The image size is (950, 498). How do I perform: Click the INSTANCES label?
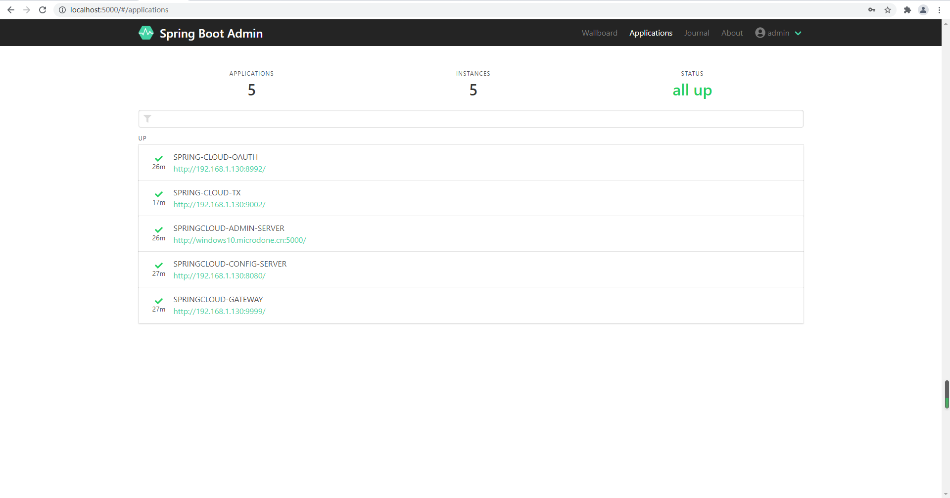pos(473,74)
